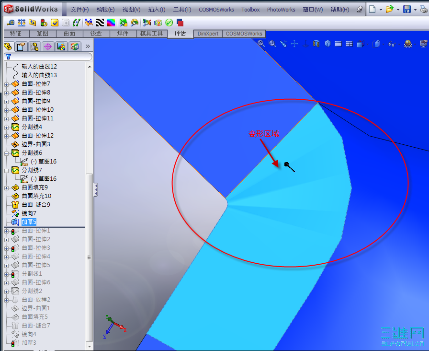429x351 pixels.
Task: Toggle the Curvature color display
Action: pyautogui.click(x=111, y=23)
